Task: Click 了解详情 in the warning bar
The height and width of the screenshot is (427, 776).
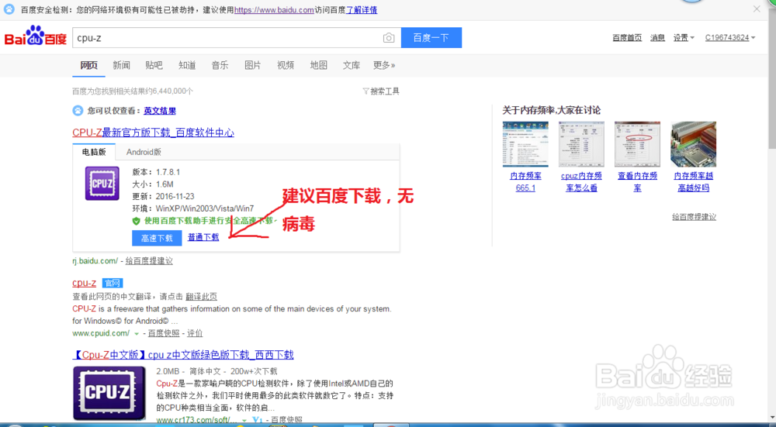Action: pos(362,10)
